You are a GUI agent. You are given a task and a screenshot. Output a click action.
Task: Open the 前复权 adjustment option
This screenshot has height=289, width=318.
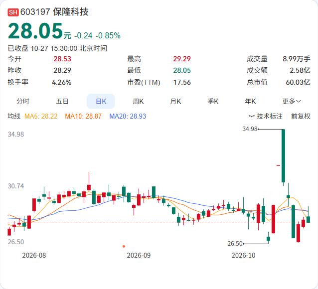click(301, 117)
